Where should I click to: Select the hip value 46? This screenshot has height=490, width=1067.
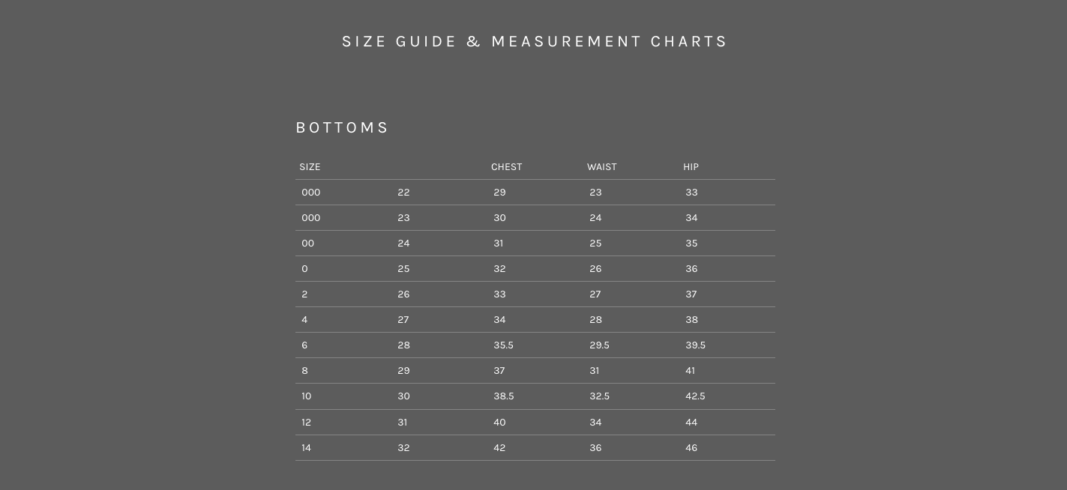point(691,448)
